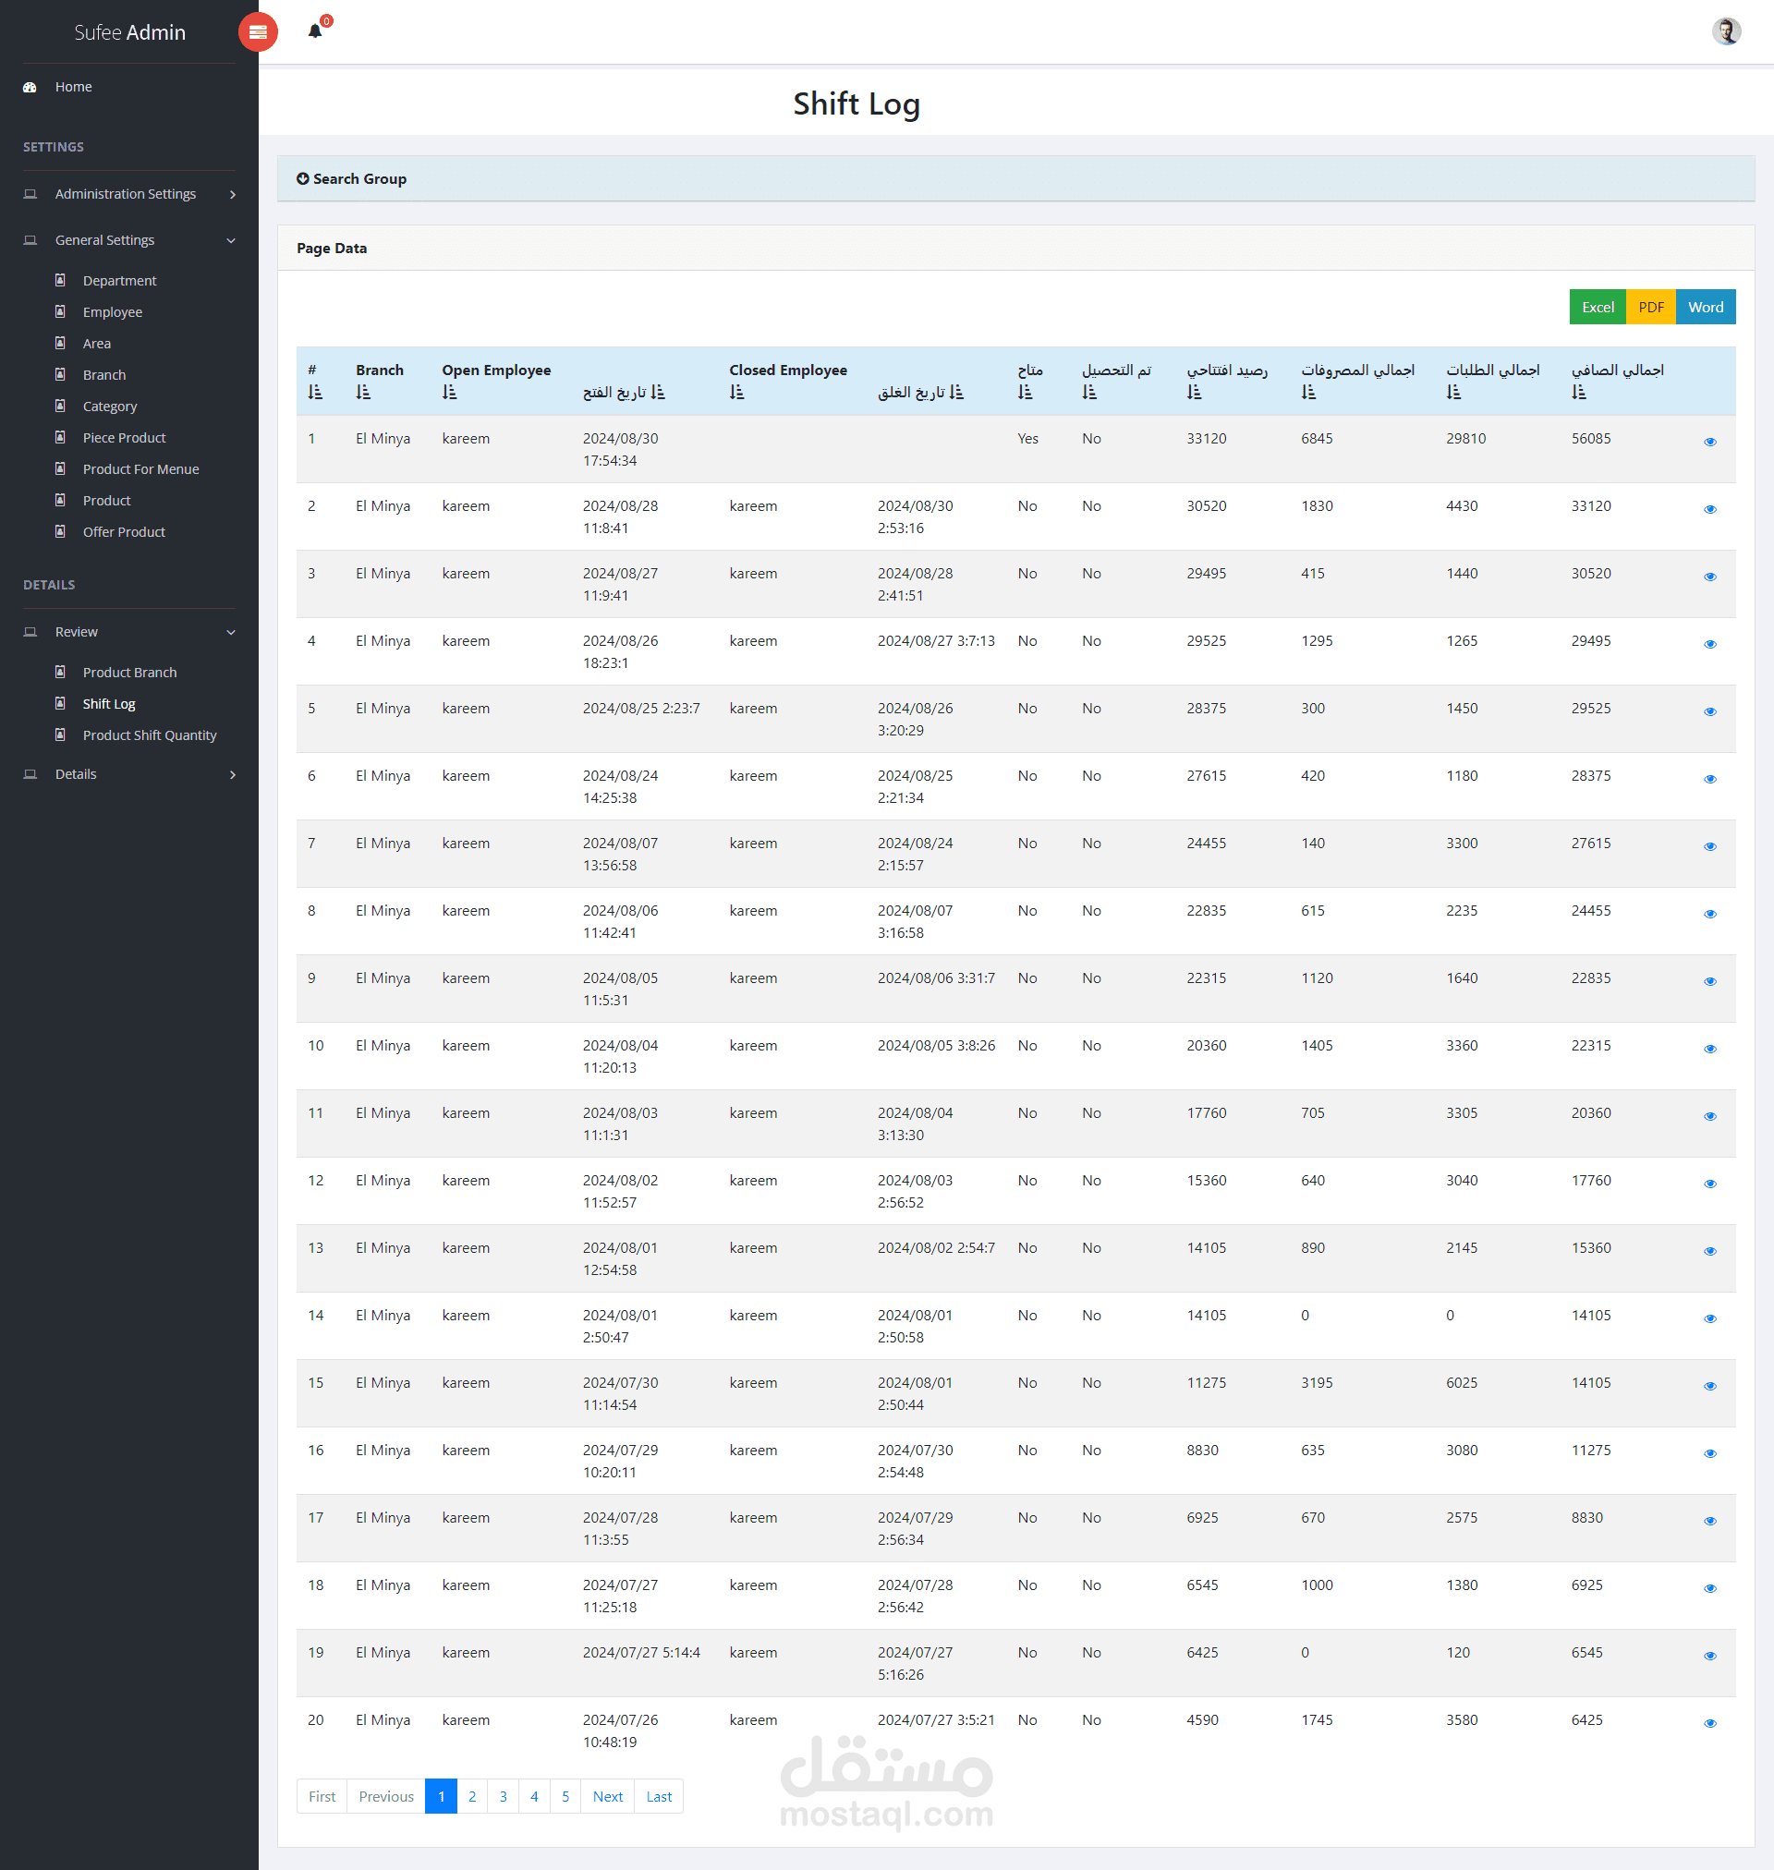View details eye icon for row 20
1774x1870 pixels.
[x=1709, y=1722]
